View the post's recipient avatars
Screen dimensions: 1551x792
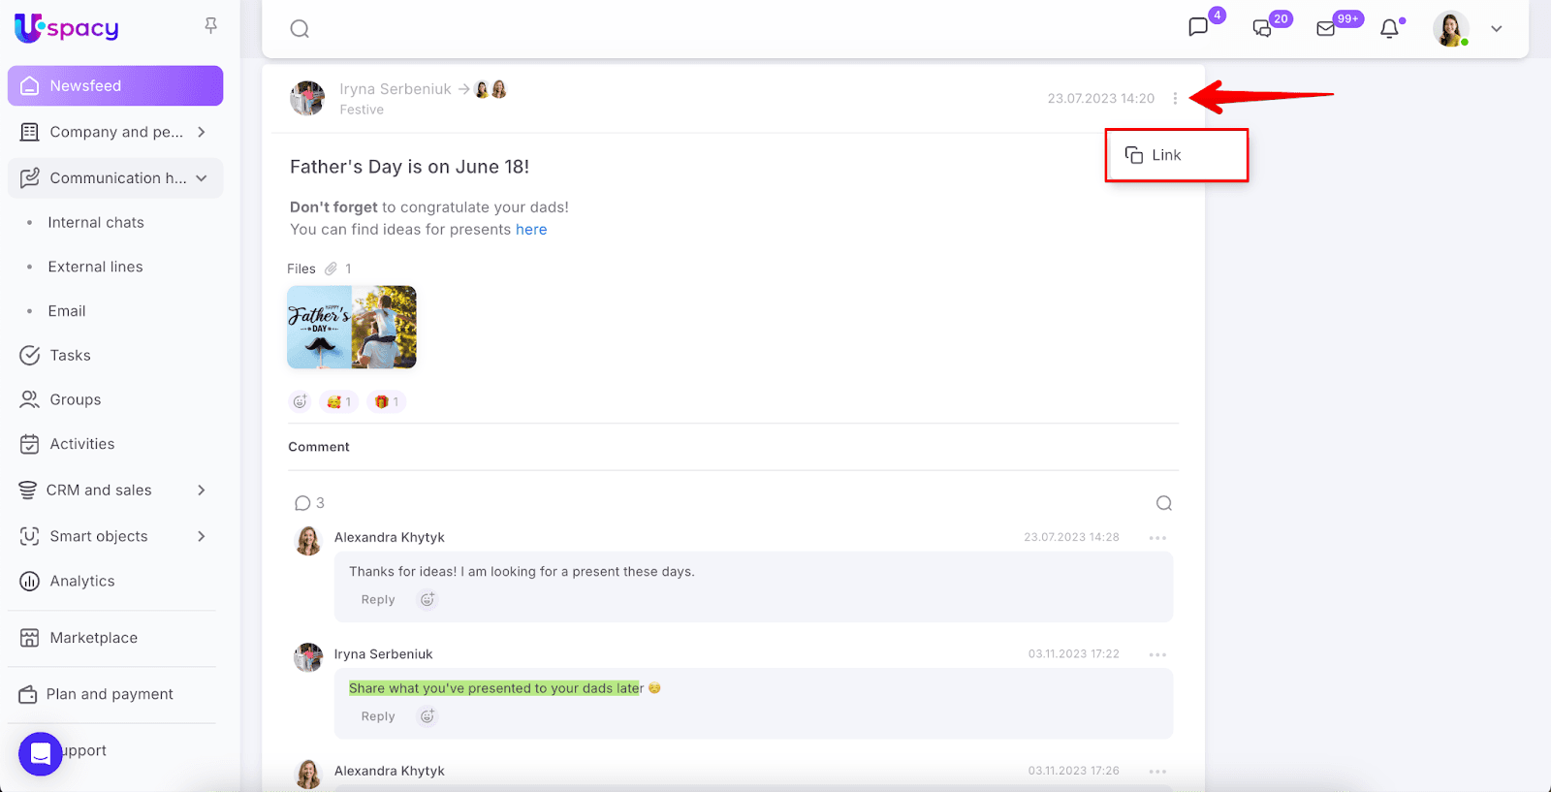(491, 89)
